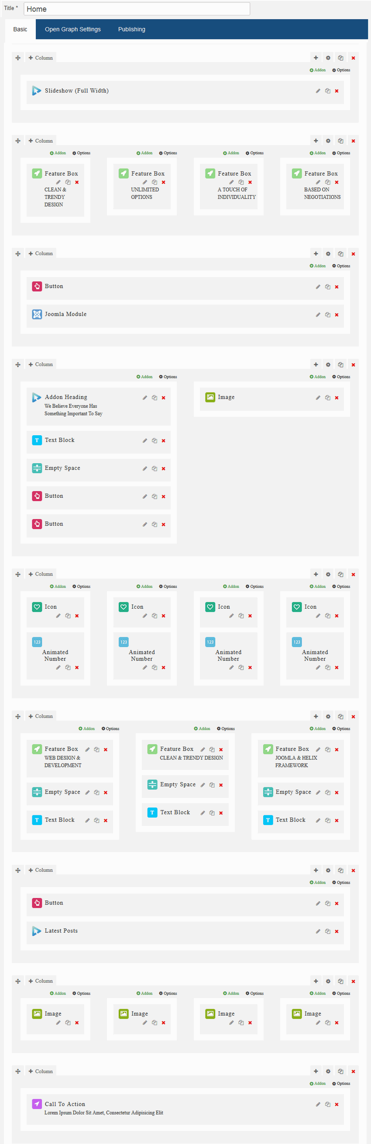
Task: Open row settings gear for Slideshow row
Action: [328, 58]
